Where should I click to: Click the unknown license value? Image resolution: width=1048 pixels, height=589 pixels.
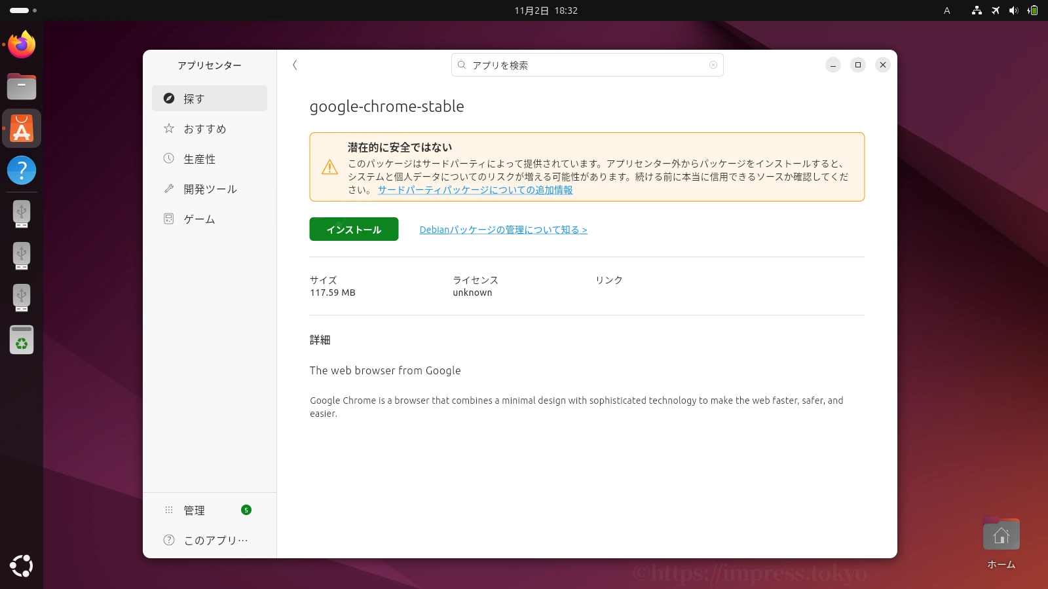pyautogui.click(x=472, y=293)
